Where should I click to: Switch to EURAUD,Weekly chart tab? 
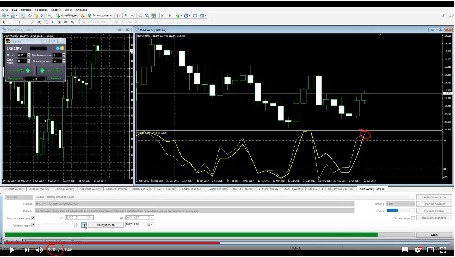[13, 189]
